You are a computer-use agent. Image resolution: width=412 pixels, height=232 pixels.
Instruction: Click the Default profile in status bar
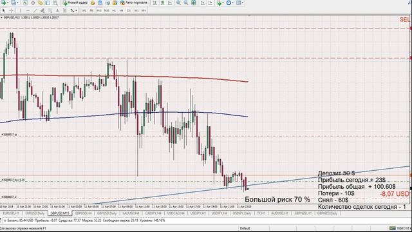(x=245, y=228)
